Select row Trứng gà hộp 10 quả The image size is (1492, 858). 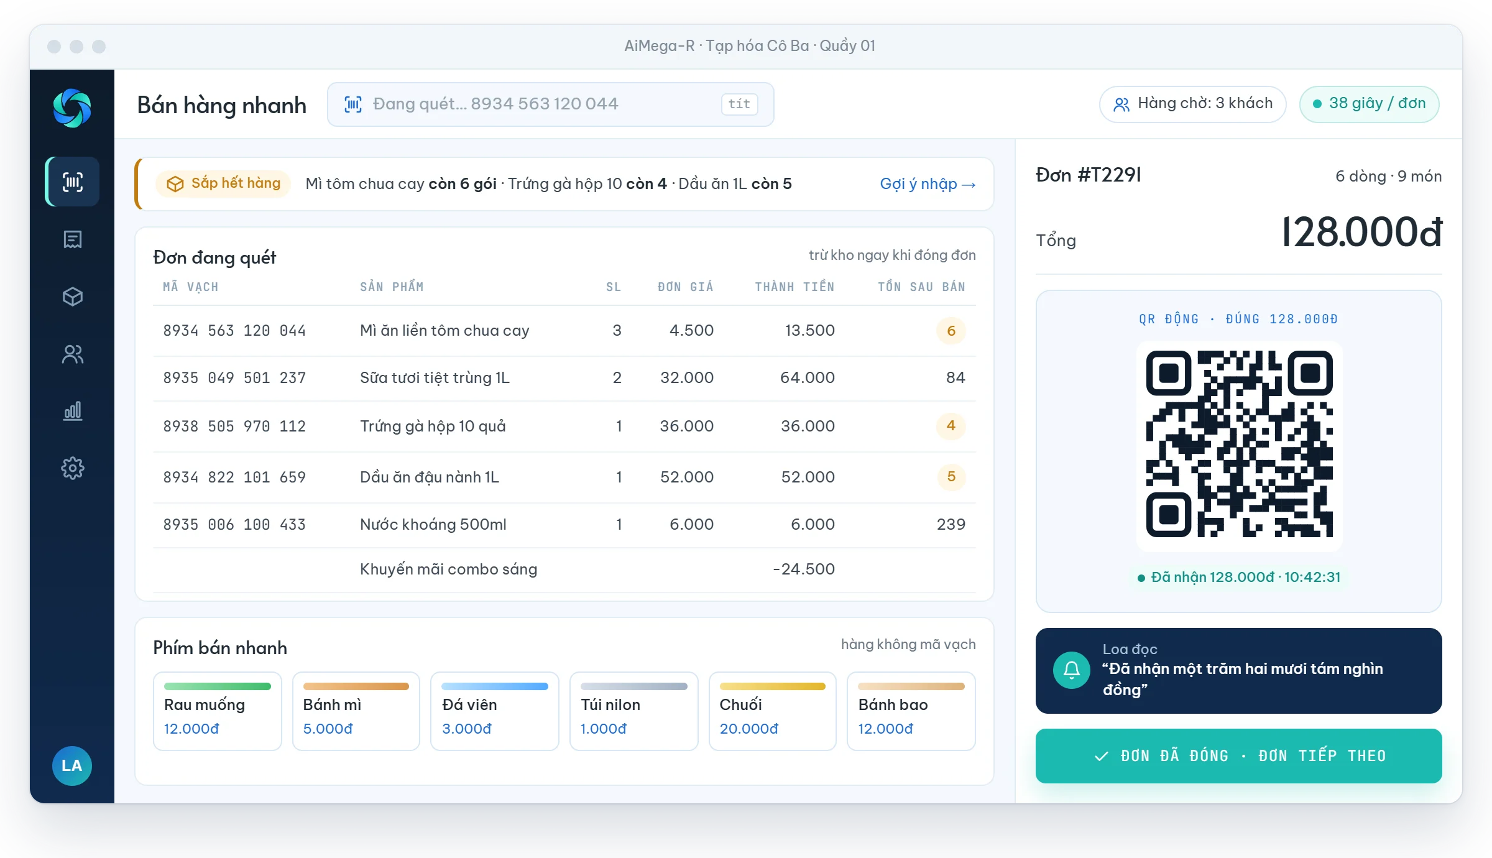(x=564, y=427)
